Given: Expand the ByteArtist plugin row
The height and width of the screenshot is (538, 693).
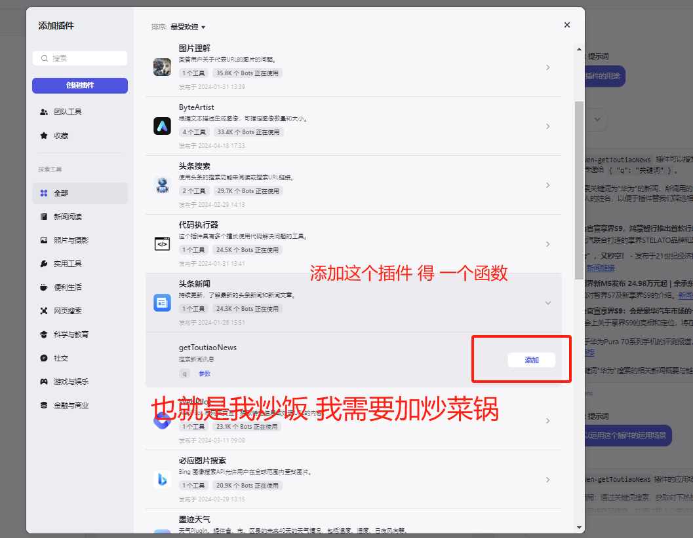Looking at the screenshot, I should [x=547, y=126].
